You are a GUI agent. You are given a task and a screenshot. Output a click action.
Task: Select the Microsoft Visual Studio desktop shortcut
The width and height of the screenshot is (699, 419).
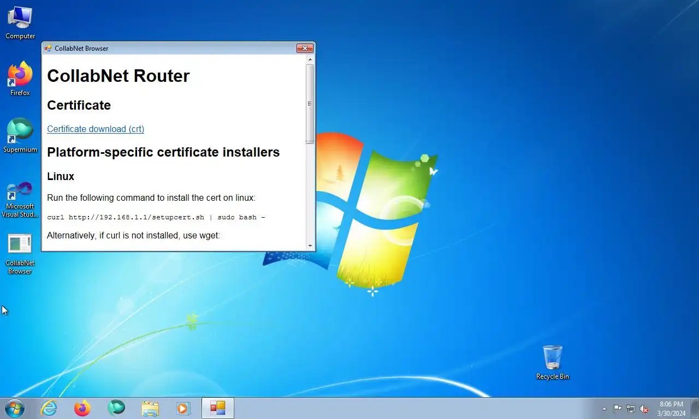pyautogui.click(x=20, y=199)
